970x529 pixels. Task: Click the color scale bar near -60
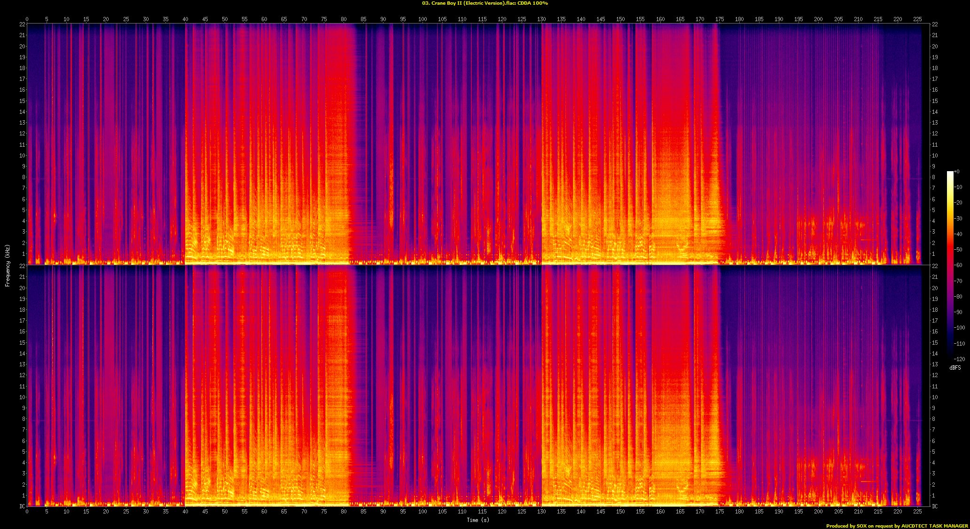click(950, 265)
